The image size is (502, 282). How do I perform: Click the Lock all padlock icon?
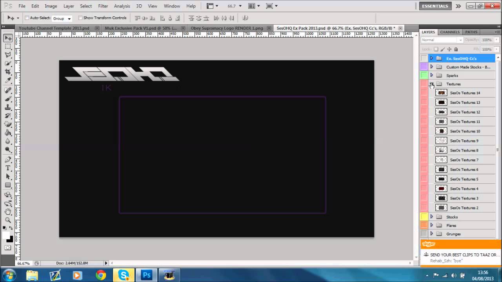point(456,49)
